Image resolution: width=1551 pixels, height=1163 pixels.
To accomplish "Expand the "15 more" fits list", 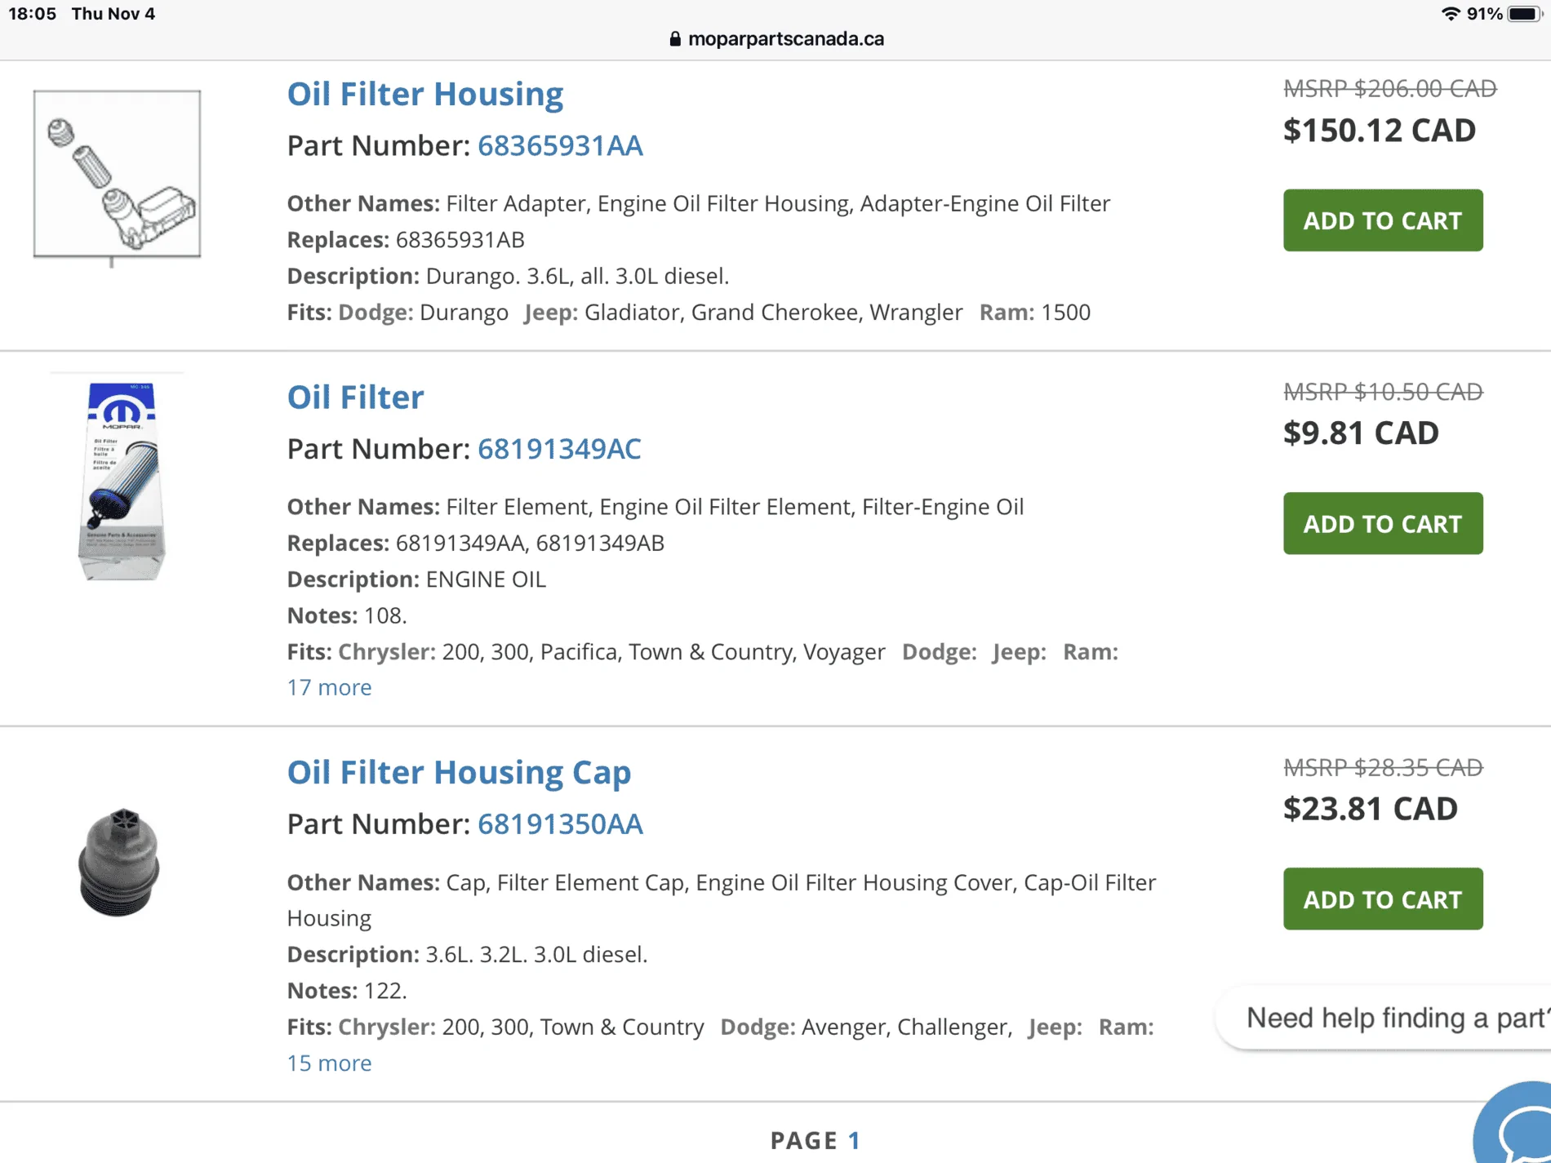I will (x=329, y=1063).
